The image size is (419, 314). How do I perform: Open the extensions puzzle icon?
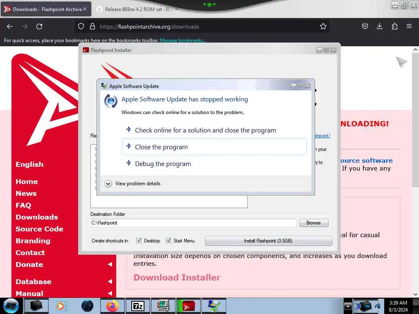click(394, 26)
